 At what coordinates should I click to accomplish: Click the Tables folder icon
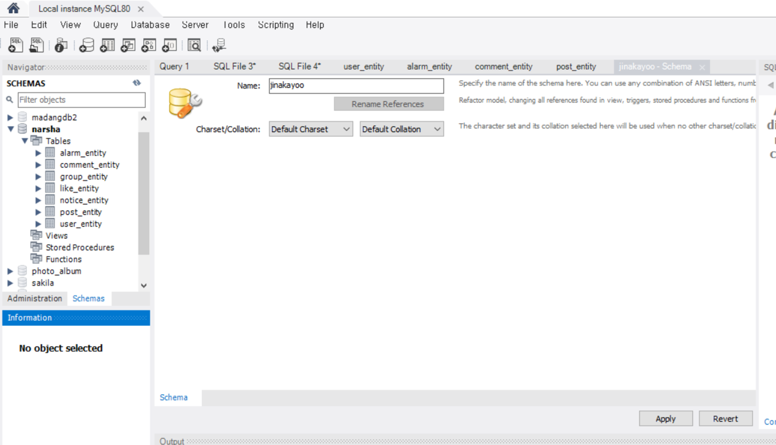click(x=36, y=141)
